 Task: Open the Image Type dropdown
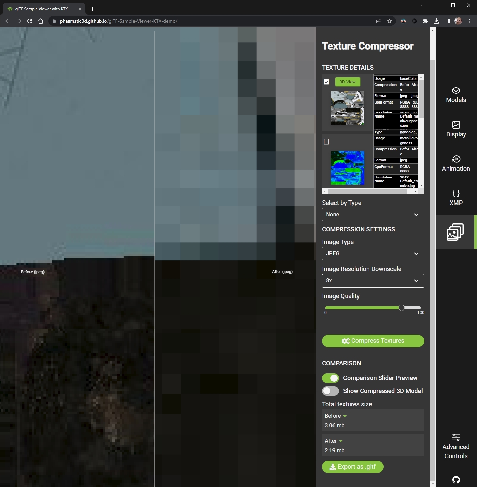[x=373, y=254]
